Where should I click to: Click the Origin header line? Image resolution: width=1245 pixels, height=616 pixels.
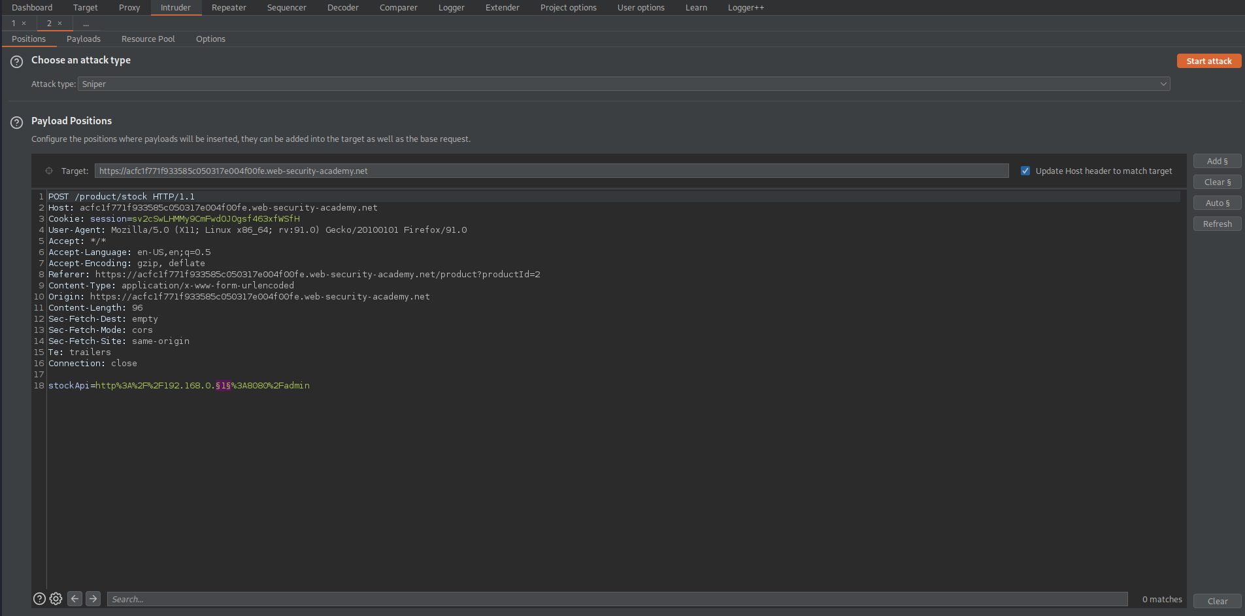(239, 297)
